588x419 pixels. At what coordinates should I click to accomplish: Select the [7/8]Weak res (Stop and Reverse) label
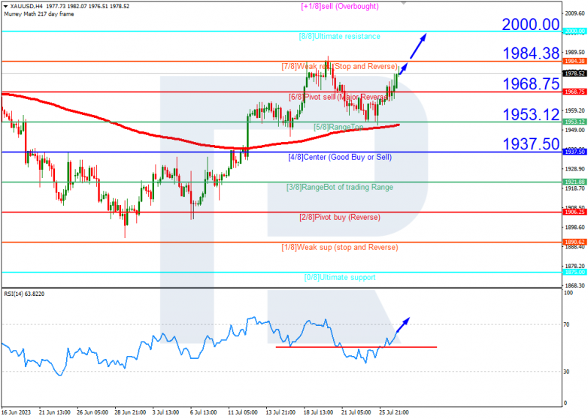pyautogui.click(x=340, y=66)
